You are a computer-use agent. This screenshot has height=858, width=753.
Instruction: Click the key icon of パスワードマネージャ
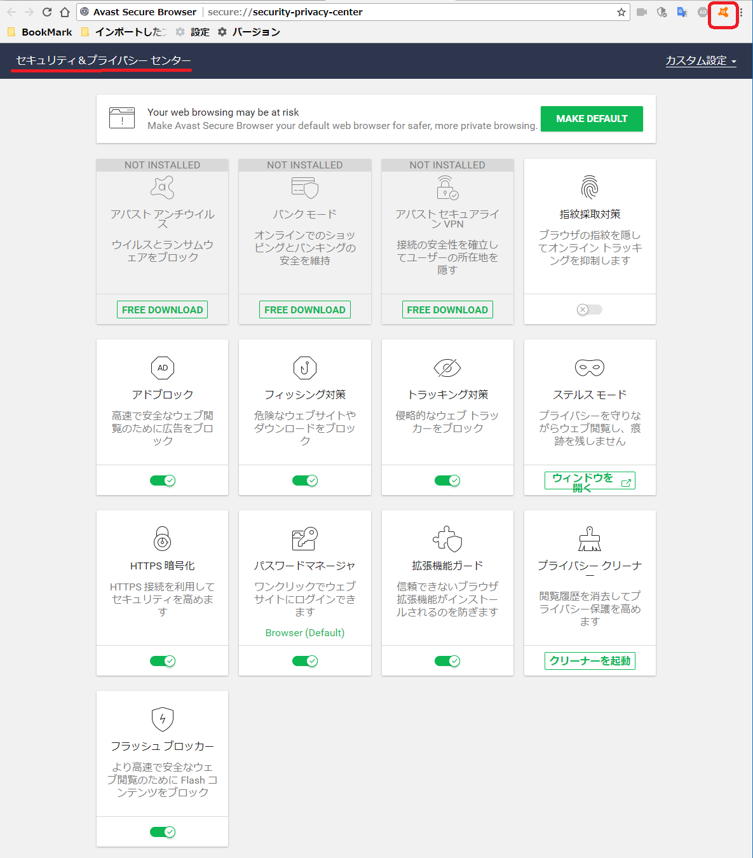(305, 538)
